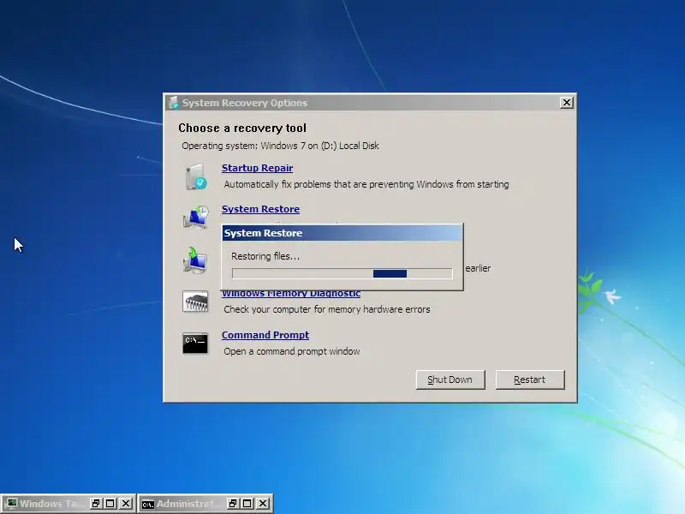Close the Administrat... minimized window
Screen dimensions: 685x514
point(263,504)
